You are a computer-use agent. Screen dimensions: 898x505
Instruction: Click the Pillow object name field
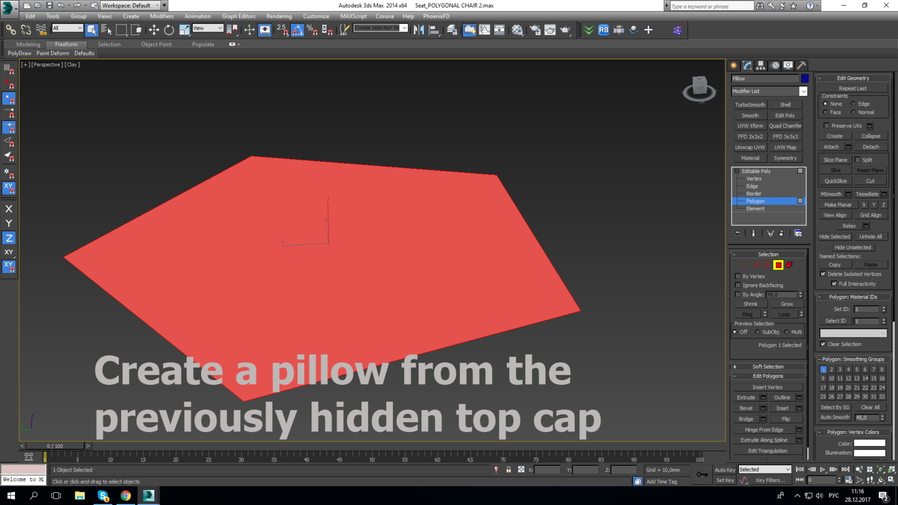coord(765,78)
